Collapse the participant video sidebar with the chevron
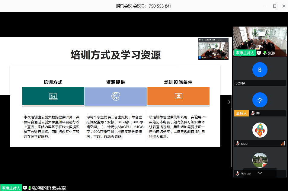Viewport: 288px width, 191px height. pos(229,102)
